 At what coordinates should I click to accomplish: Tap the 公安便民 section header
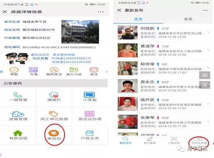pyautogui.click(x=54, y=83)
